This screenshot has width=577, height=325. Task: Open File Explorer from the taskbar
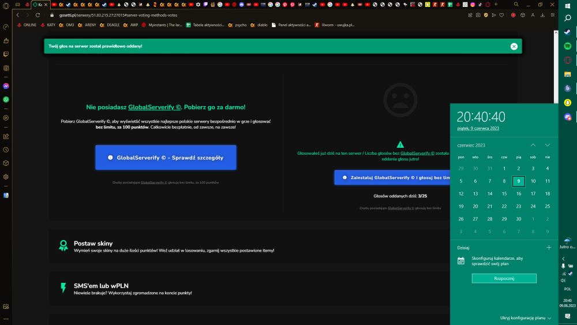[567, 74]
